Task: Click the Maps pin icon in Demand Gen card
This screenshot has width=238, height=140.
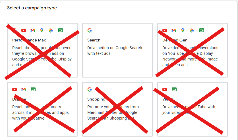Action: tap(183, 30)
